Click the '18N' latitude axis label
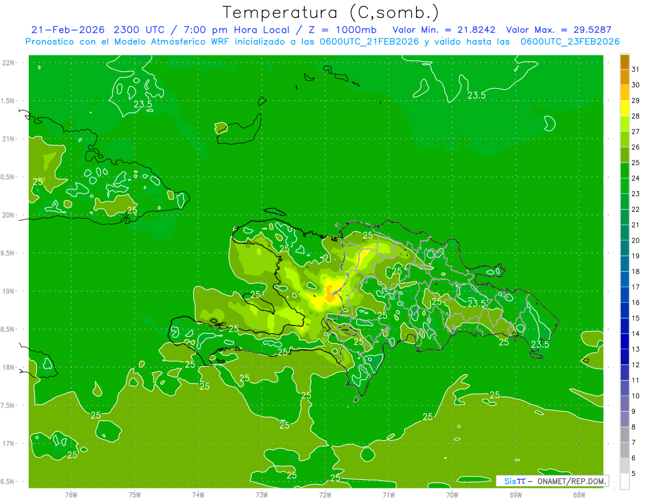The height and width of the screenshot is (502, 650). coord(9,368)
